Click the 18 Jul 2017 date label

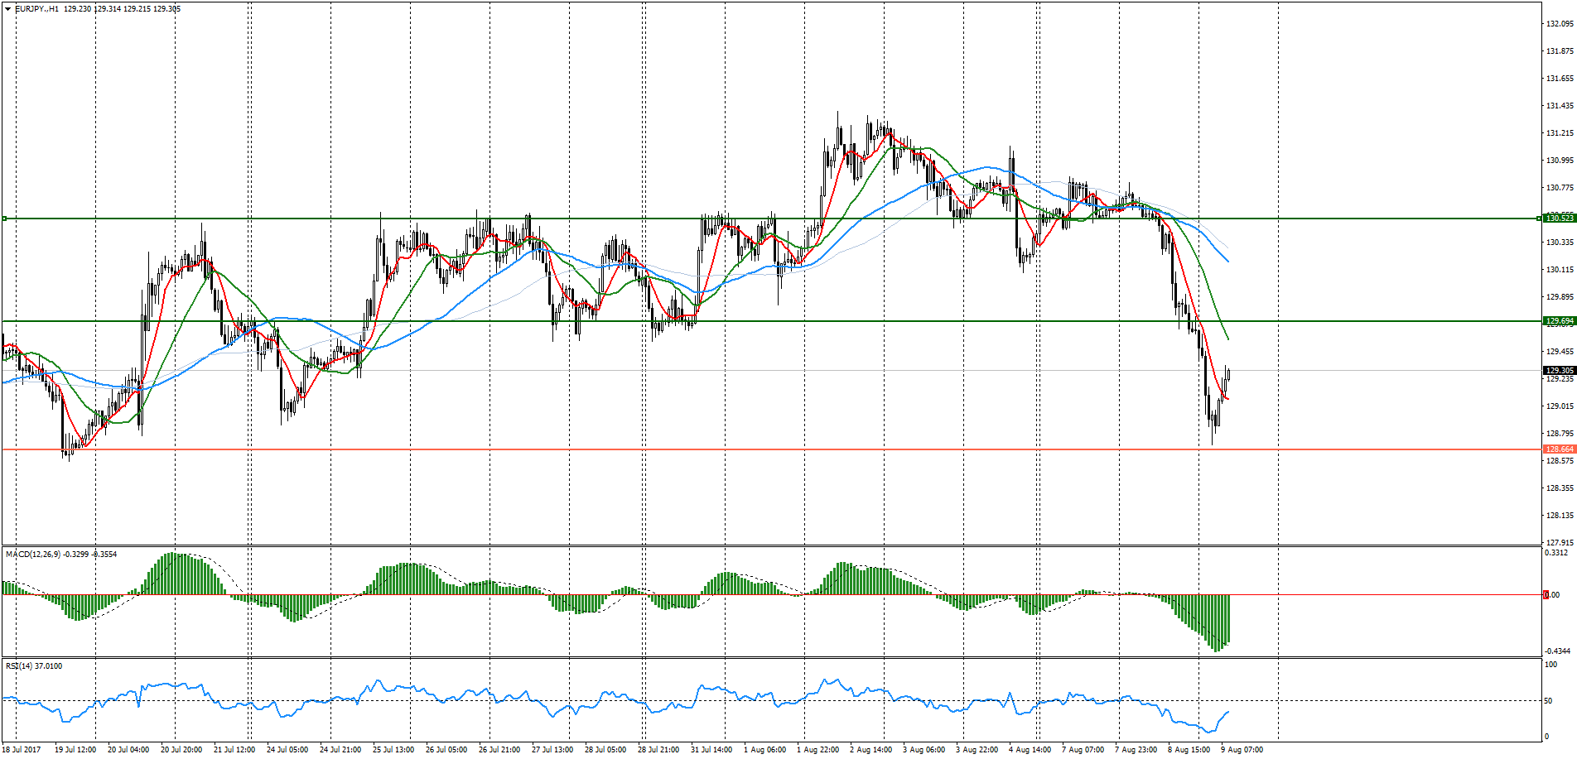pos(22,750)
